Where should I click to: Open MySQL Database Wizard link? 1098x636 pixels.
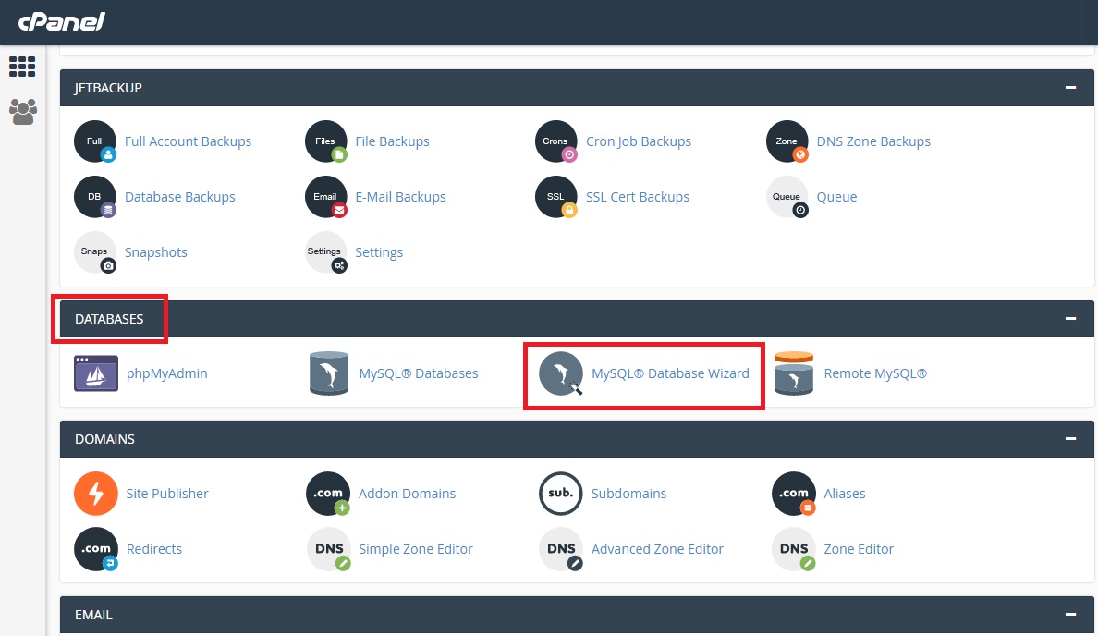click(x=670, y=373)
